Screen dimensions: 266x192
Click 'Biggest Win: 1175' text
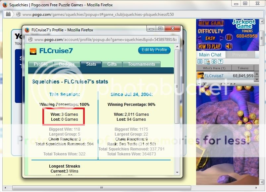131,129
